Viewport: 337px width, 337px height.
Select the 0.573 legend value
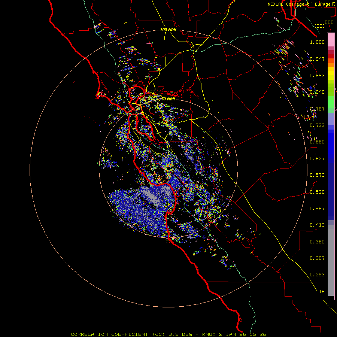[x=317, y=175]
